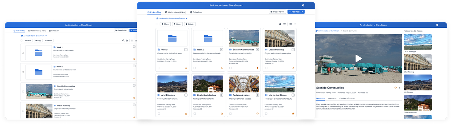Unfavorite Seaside Communities grid card star
Screen dimensions: 452x127
click(x=257, y=68)
